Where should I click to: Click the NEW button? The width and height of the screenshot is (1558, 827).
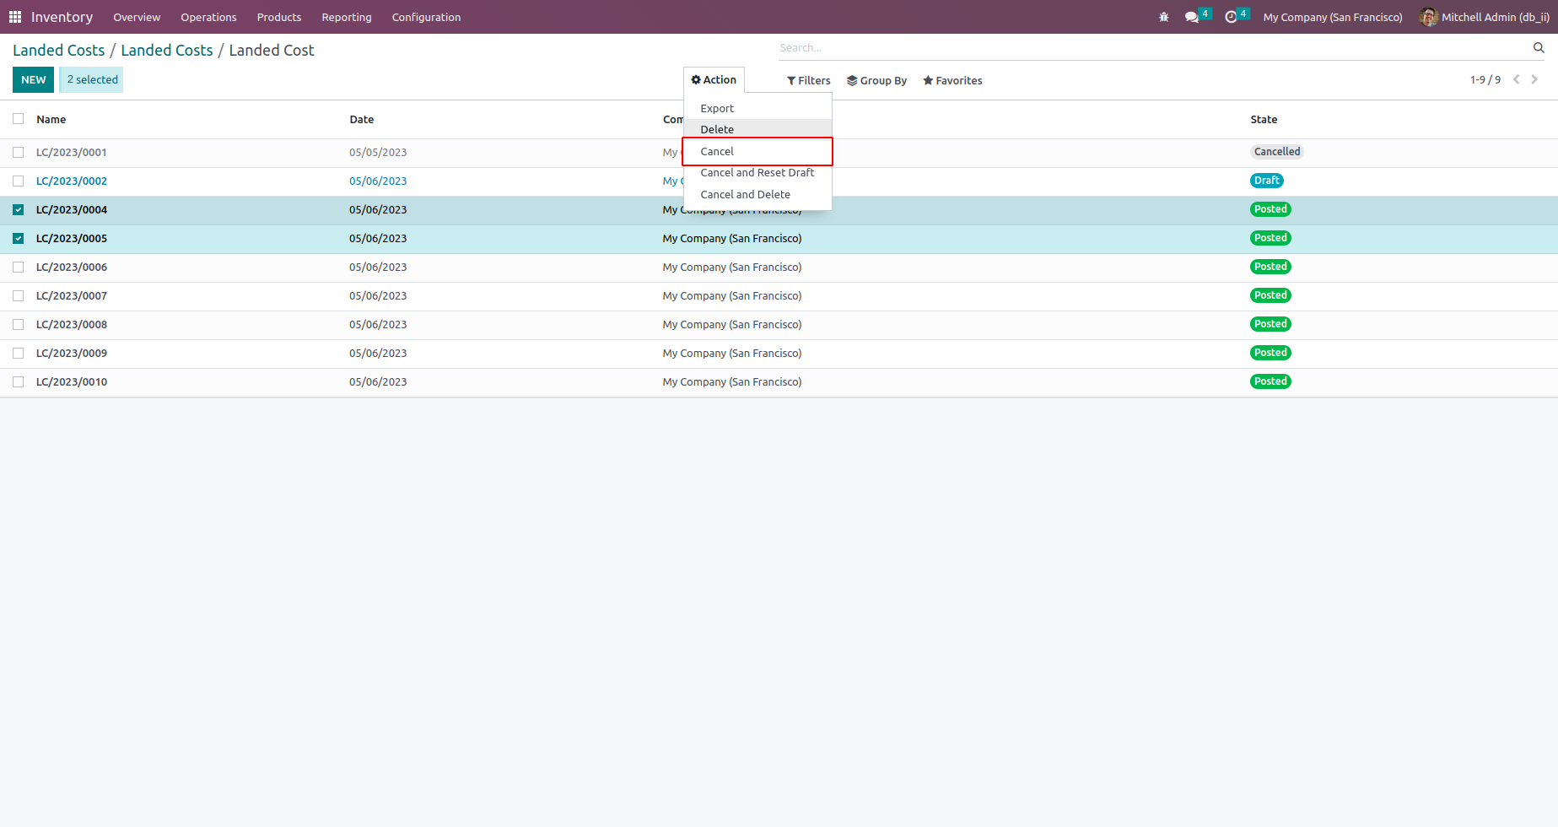point(34,80)
